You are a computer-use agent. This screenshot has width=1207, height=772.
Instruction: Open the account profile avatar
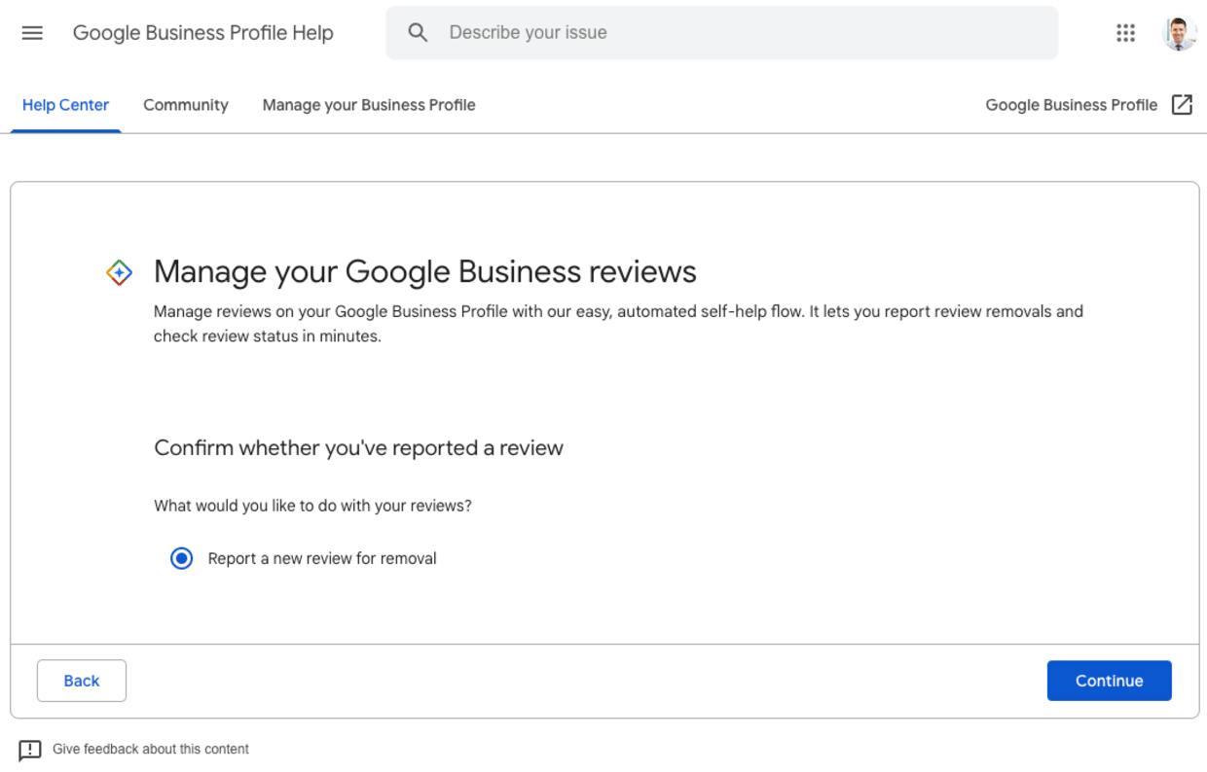[x=1179, y=33]
